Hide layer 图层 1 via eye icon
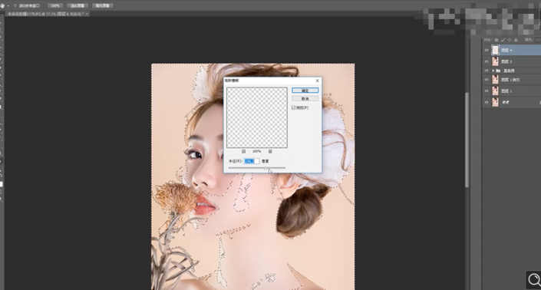541x290 pixels. 487,91
